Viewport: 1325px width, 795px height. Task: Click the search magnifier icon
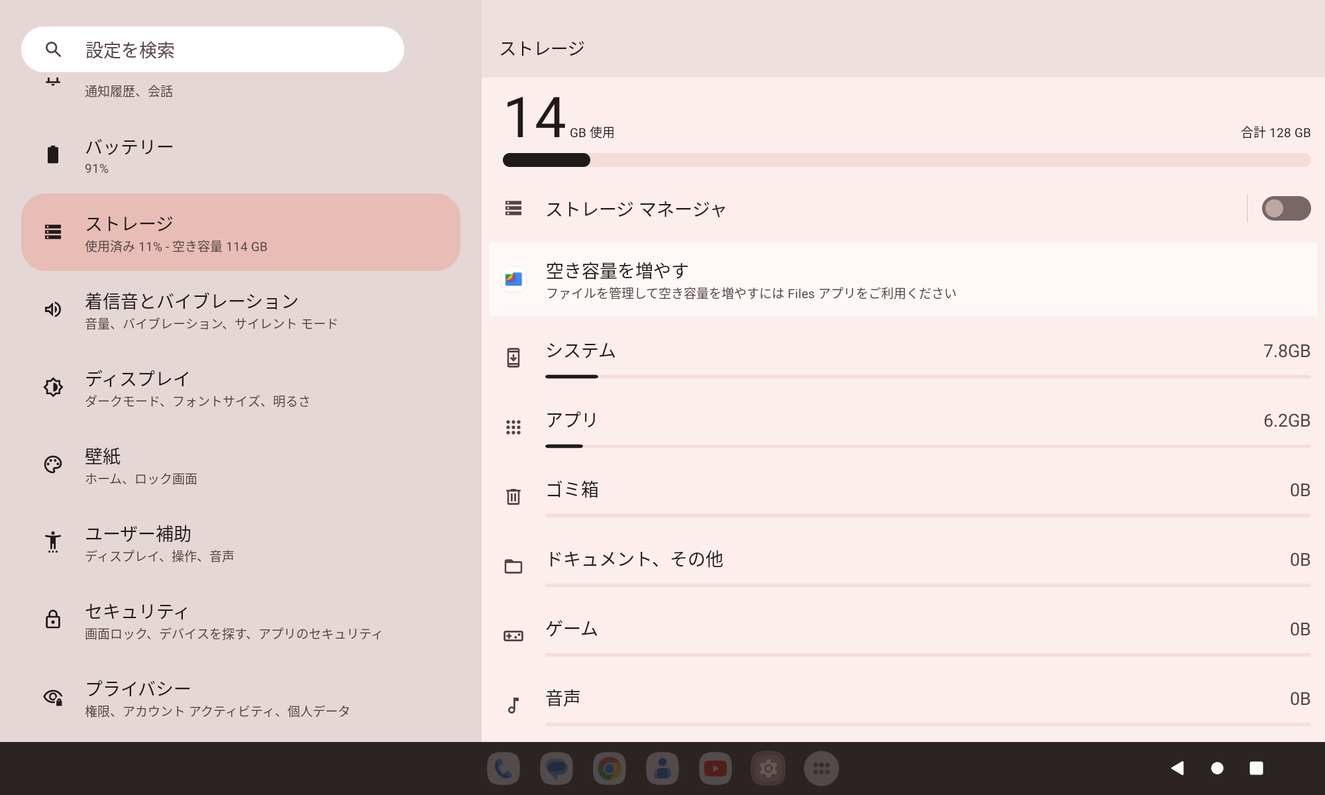(53, 50)
